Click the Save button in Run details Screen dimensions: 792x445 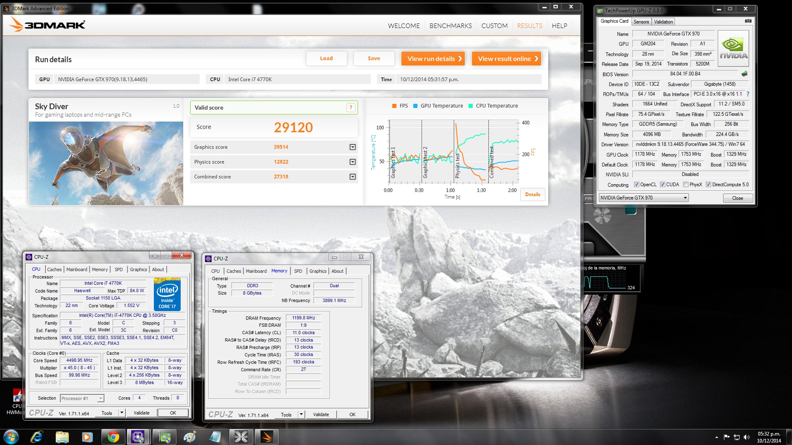pos(374,59)
